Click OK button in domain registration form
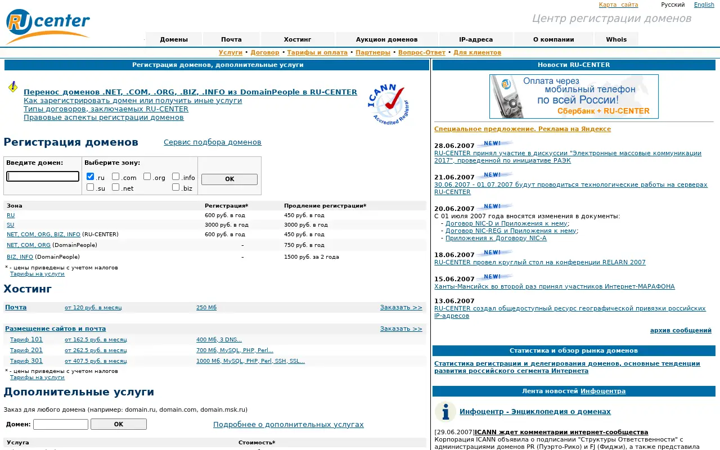The image size is (720, 450). [229, 179]
